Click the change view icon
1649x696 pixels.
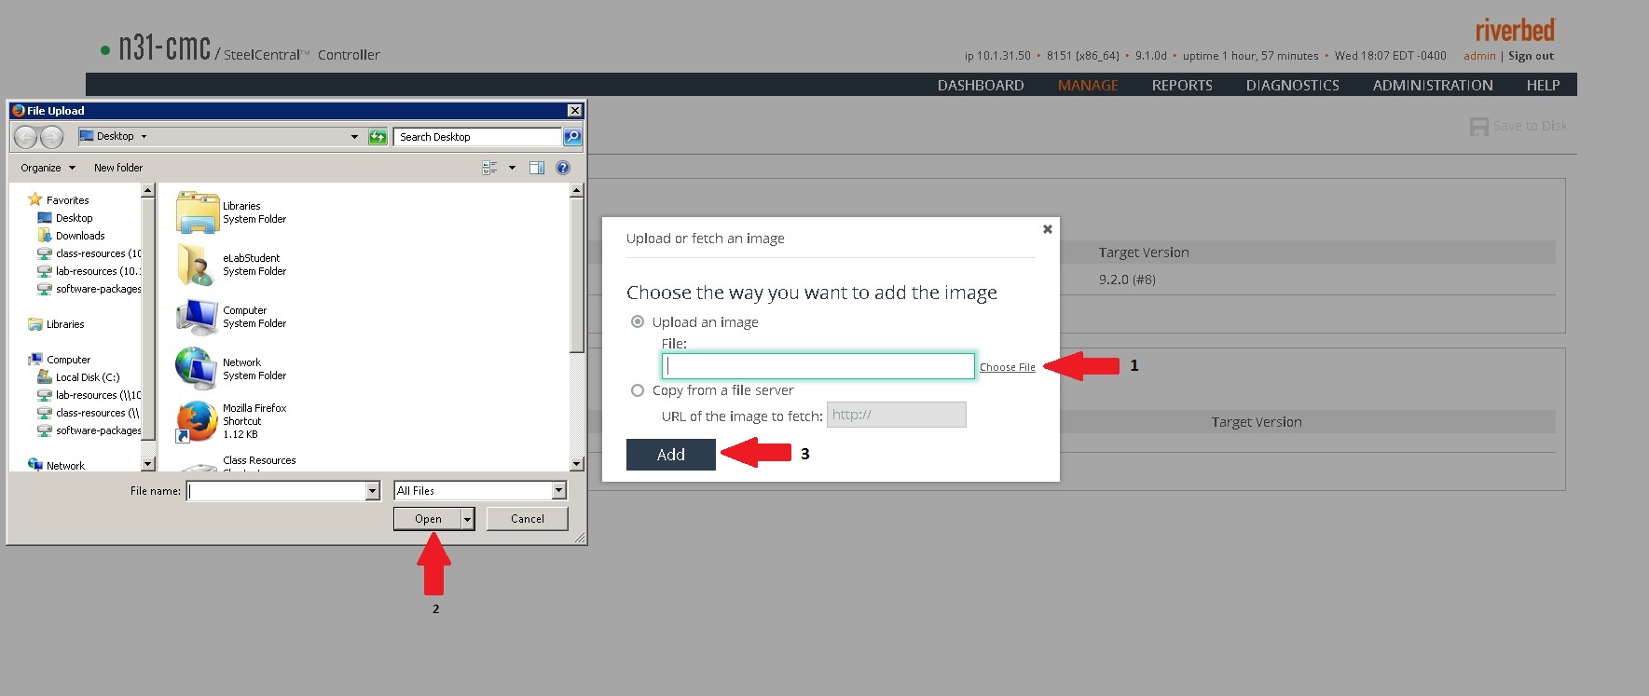click(x=489, y=168)
